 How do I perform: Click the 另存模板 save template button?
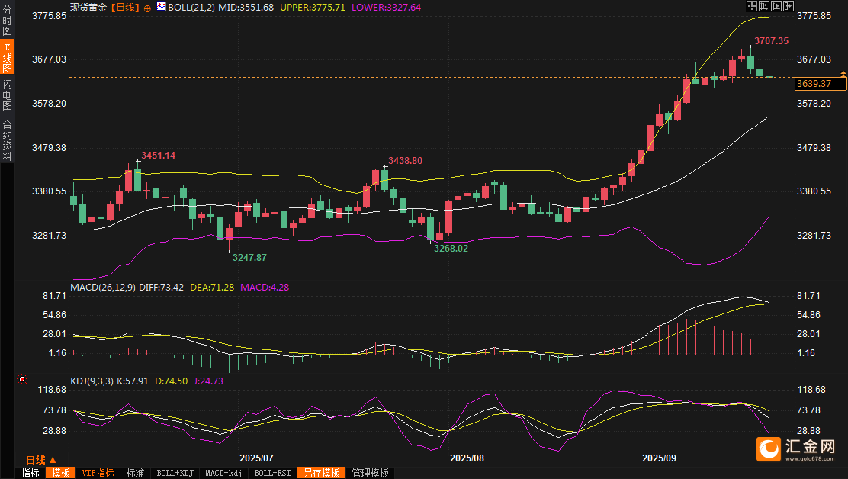[321, 473]
